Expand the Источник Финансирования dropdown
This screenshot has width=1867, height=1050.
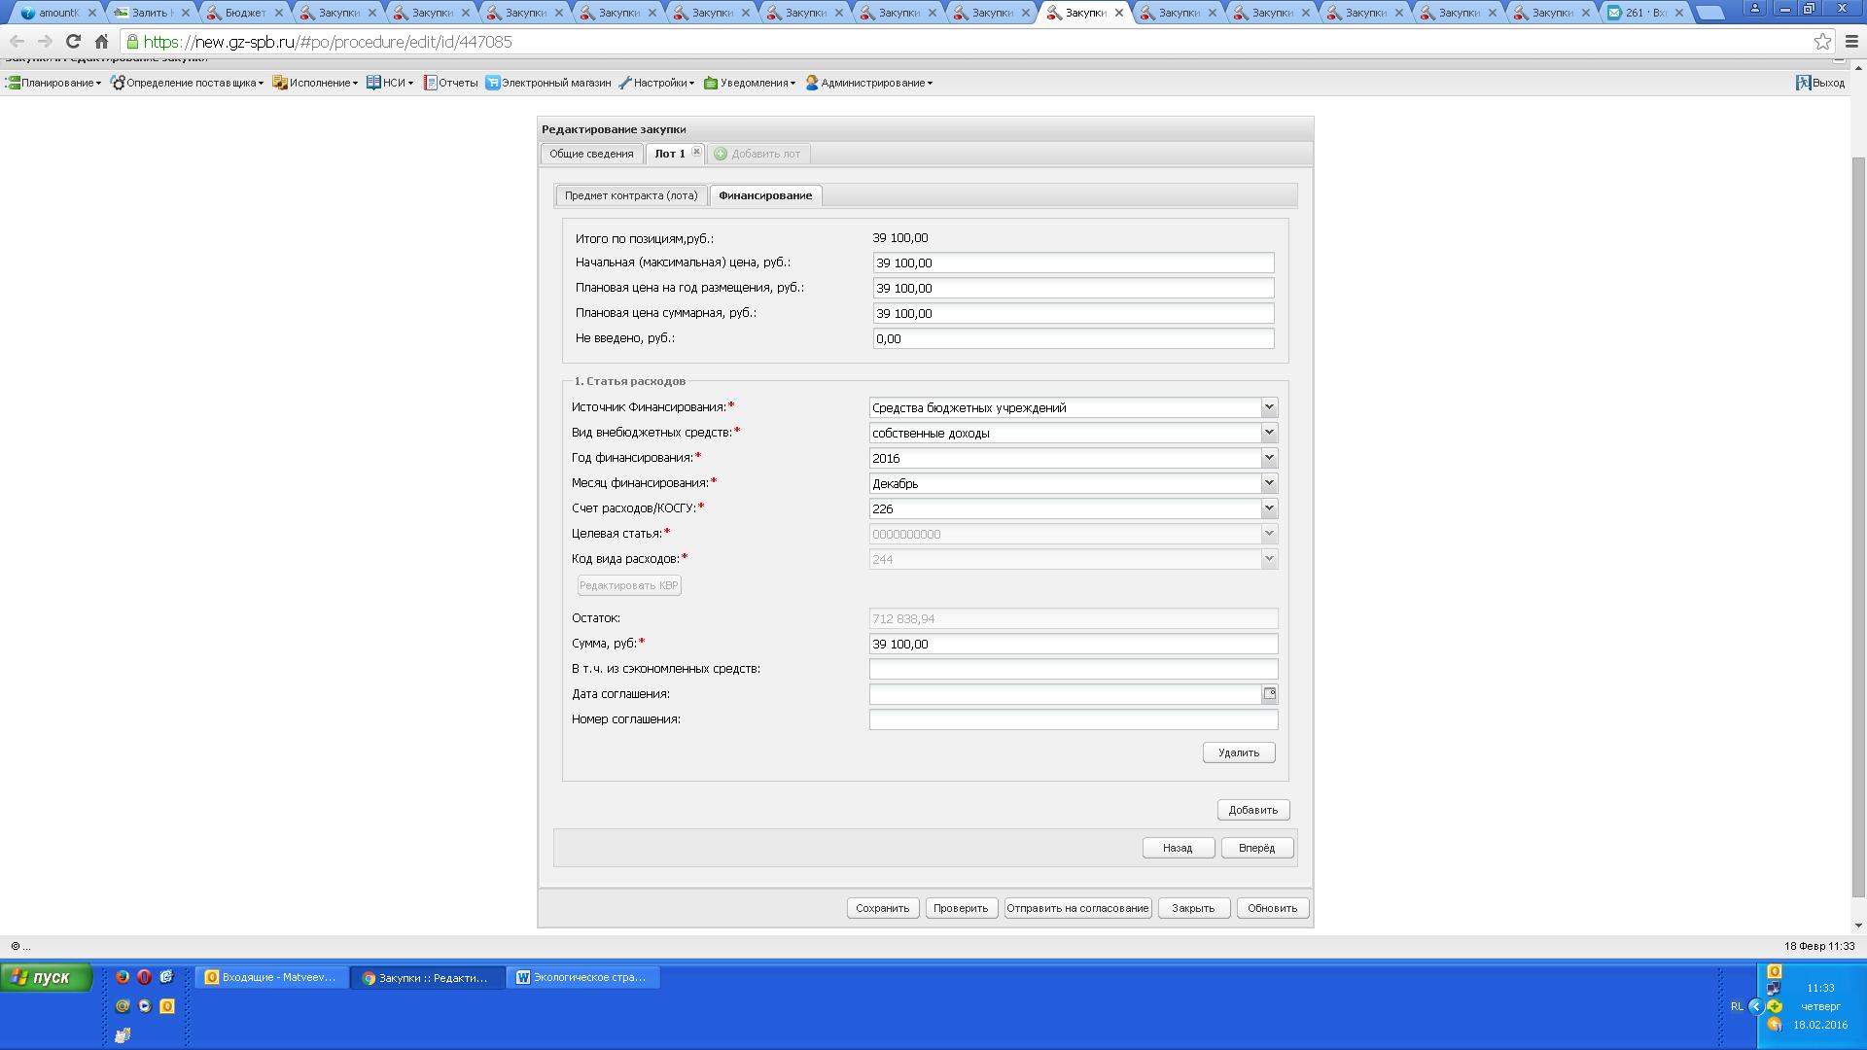click(1268, 407)
